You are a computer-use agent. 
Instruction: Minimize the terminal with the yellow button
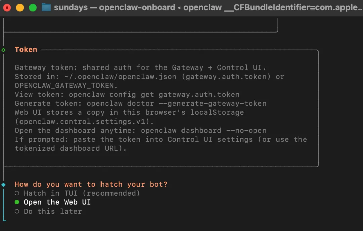coord(20,7)
